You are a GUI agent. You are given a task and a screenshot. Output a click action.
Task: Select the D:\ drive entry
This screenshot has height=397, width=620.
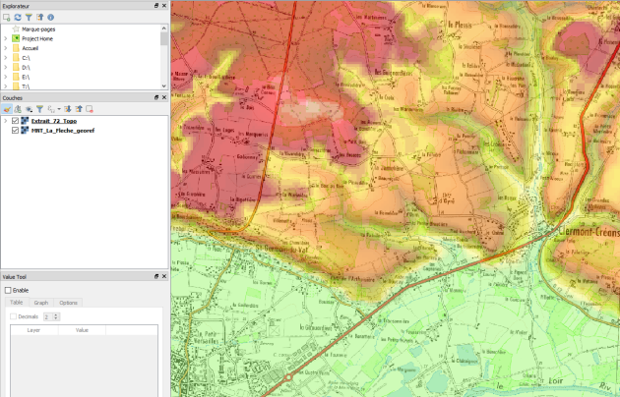[26, 68]
